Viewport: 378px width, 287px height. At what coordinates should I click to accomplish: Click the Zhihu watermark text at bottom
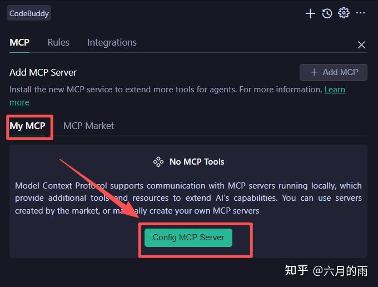coord(326,271)
